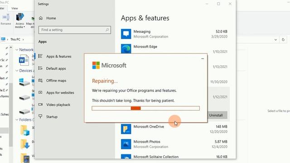
Task: Open 3D Objects folder icon in File Explorer
Action: pyautogui.click(x=25, y=130)
